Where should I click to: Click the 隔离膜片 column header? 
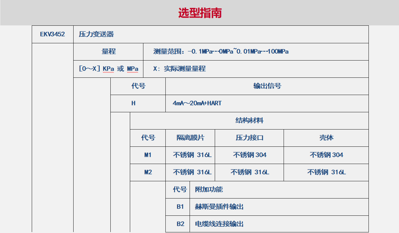point(190,138)
